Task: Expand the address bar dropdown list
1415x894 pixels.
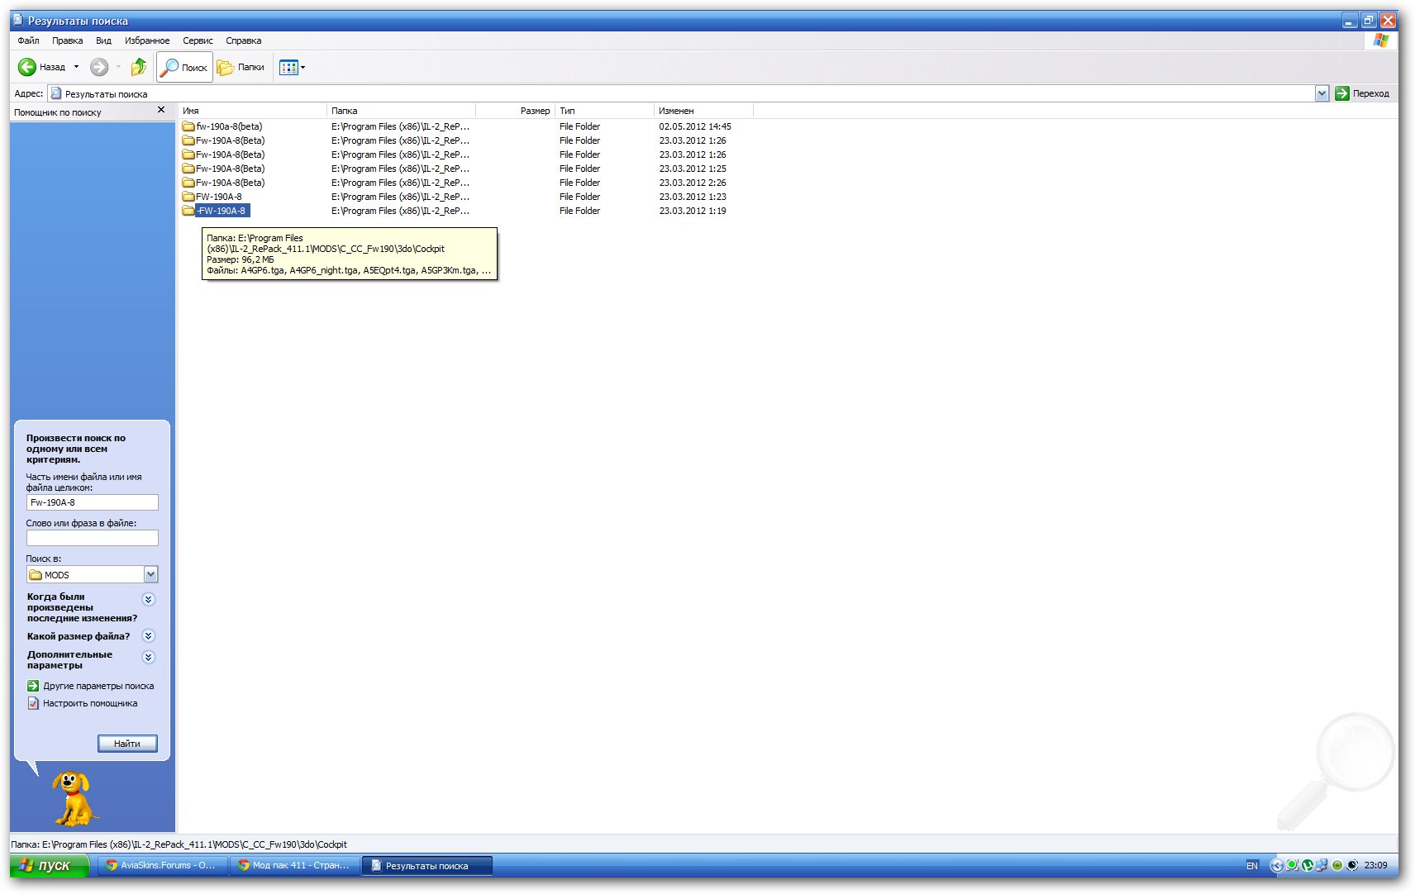Action: tap(1322, 93)
